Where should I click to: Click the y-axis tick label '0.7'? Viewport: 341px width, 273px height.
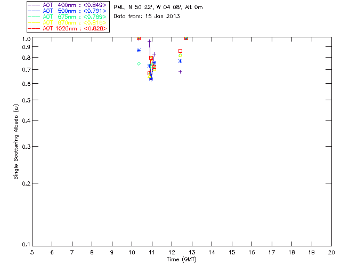coord(26,70)
